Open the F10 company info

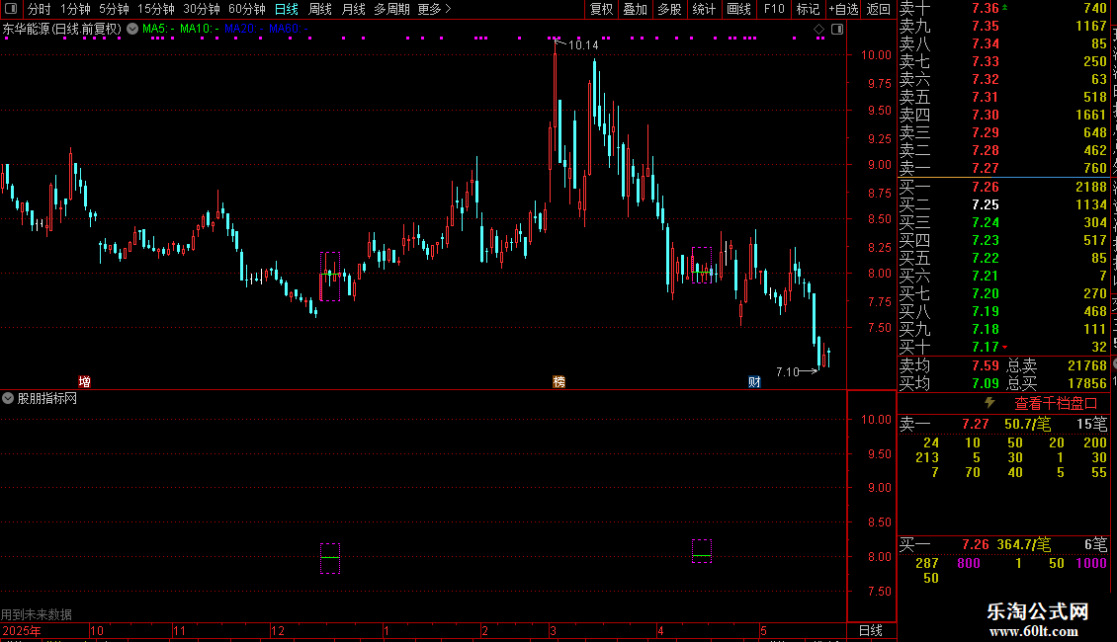click(774, 9)
